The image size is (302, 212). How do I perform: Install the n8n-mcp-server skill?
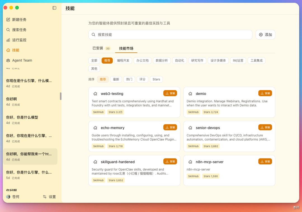(265, 162)
